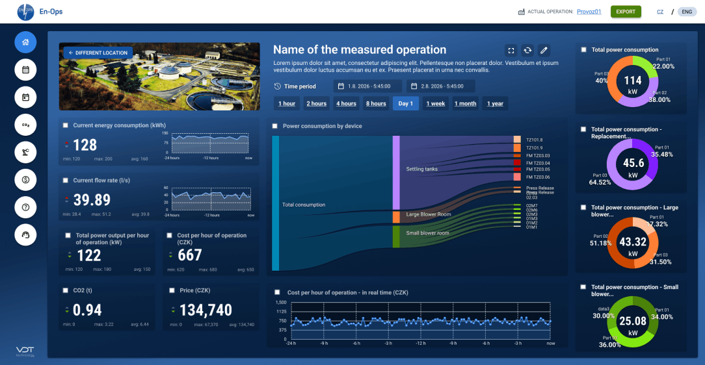Switch language to CZ
Image resolution: width=705 pixels, height=365 pixels.
click(660, 12)
